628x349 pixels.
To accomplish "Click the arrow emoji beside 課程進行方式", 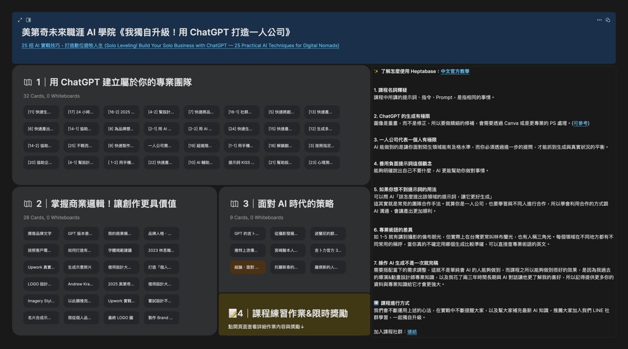I will [376, 303].
